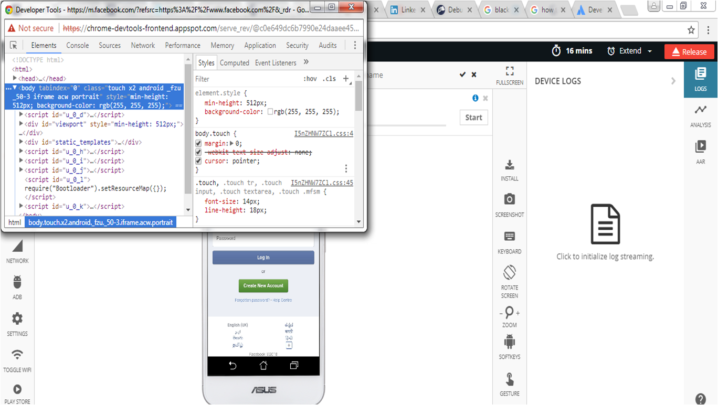The width and height of the screenshot is (718, 405).
Task: Tap the phone recent apps softkey
Action: 294,366
